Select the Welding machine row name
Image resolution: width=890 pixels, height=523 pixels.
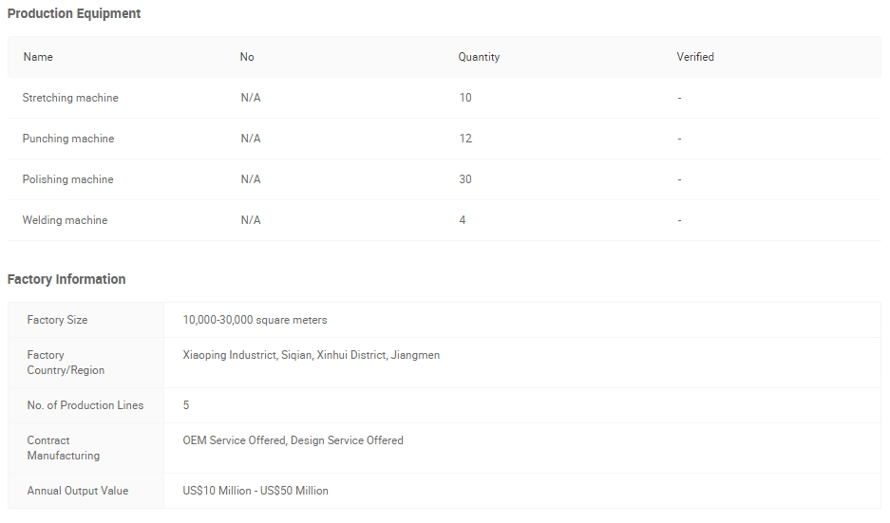tap(65, 220)
